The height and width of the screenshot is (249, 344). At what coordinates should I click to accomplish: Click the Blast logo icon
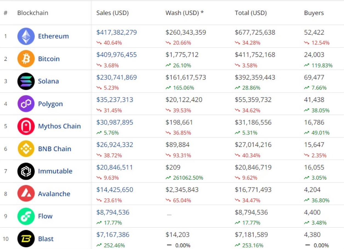26,239
